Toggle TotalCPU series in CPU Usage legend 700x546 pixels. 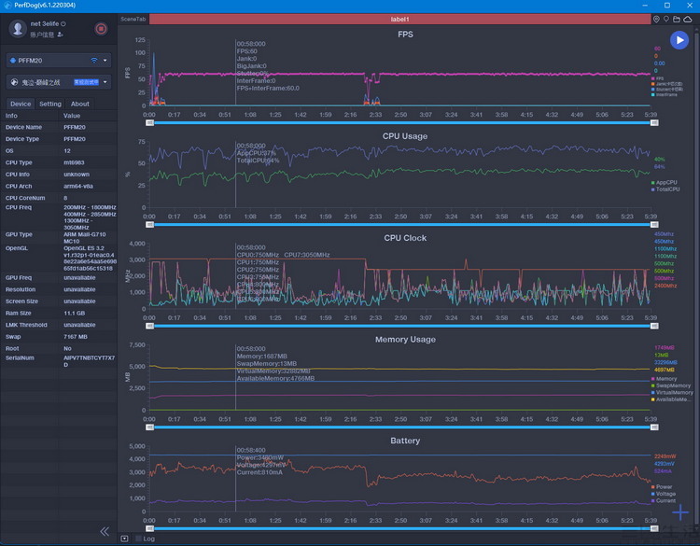(x=665, y=189)
